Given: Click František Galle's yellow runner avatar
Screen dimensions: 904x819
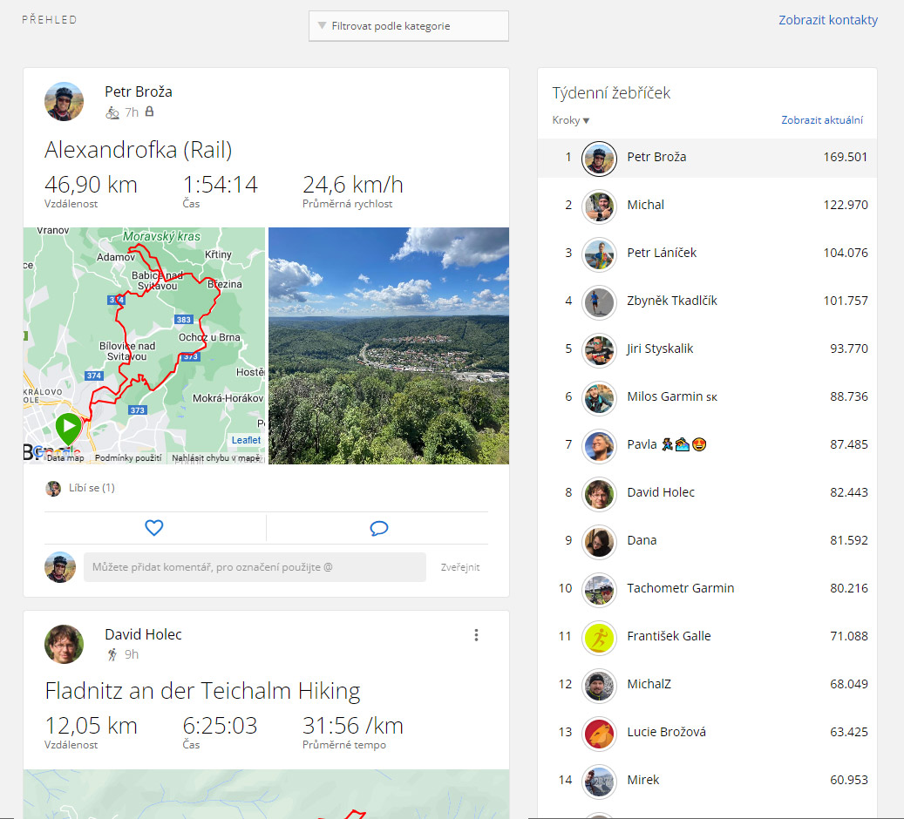Looking at the screenshot, I should [x=599, y=638].
